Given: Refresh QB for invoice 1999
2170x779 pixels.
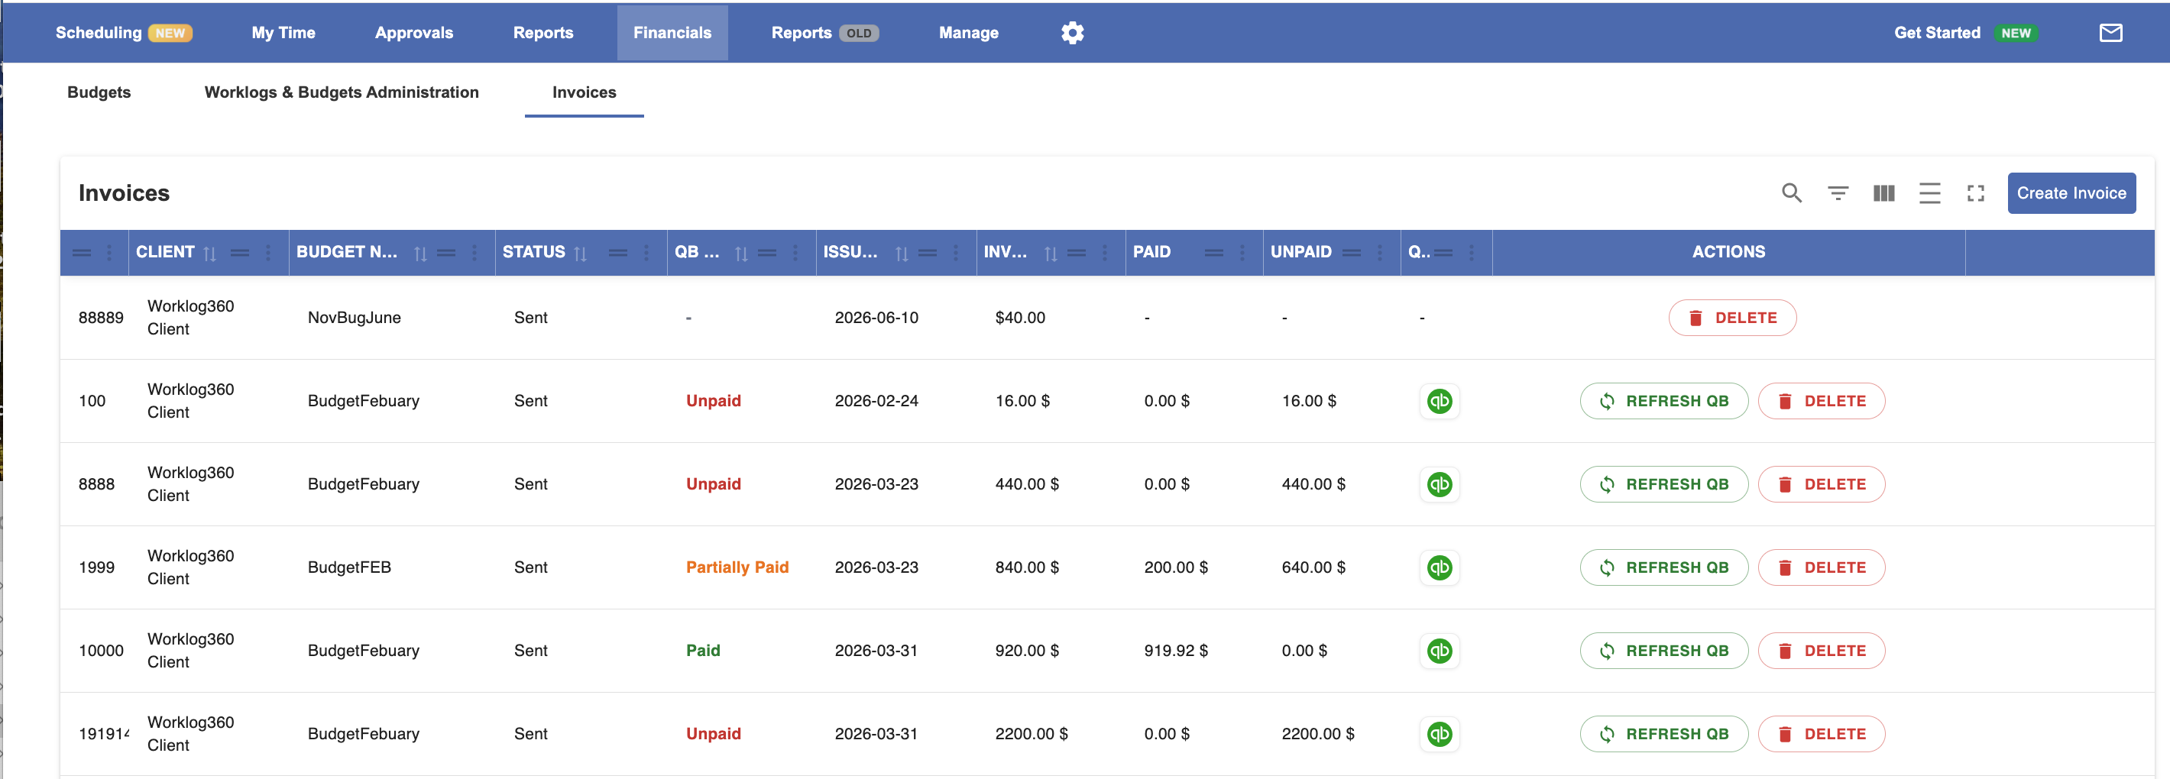Looking at the screenshot, I should tap(1663, 567).
